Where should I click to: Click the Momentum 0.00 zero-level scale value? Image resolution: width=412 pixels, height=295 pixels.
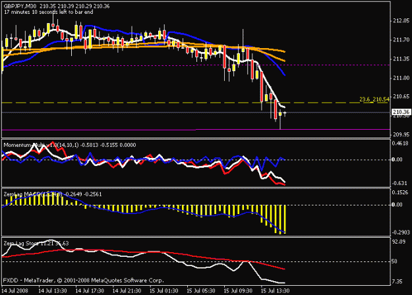coord(397,159)
